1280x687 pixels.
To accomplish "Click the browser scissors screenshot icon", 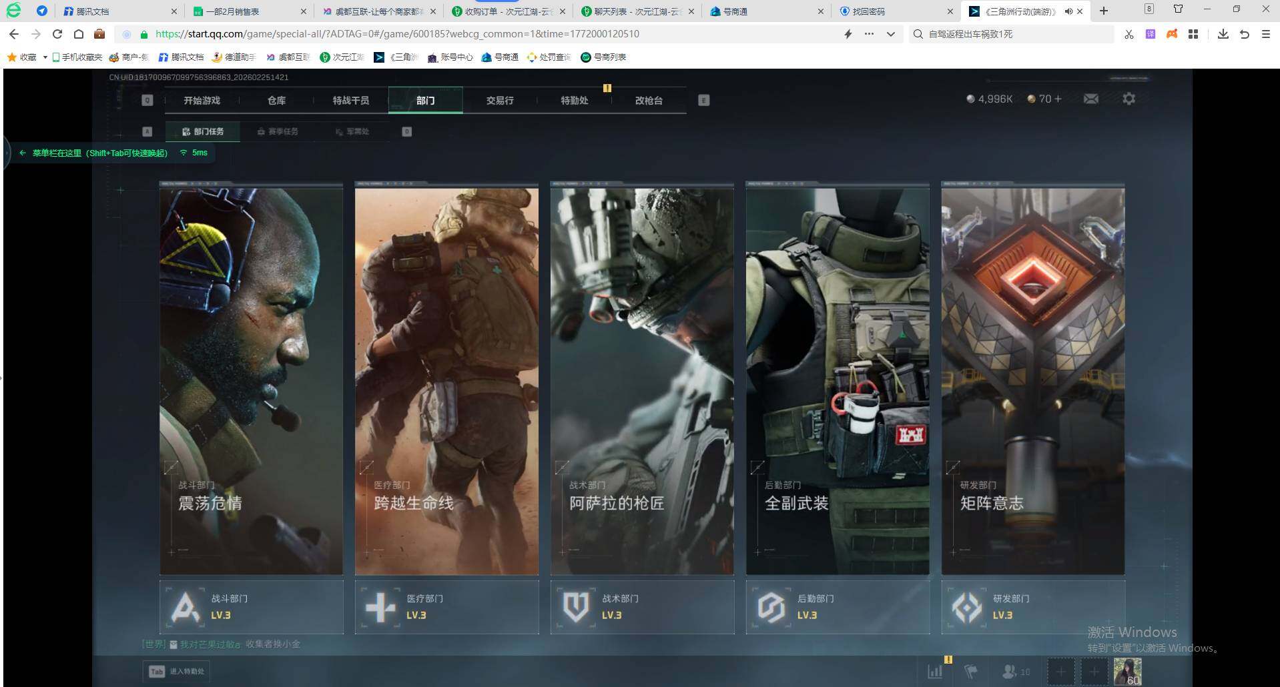I will pyautogui.click(x=1129, y=34).
